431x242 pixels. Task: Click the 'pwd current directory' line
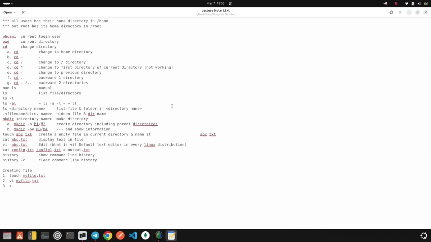[x=31, y=42]
